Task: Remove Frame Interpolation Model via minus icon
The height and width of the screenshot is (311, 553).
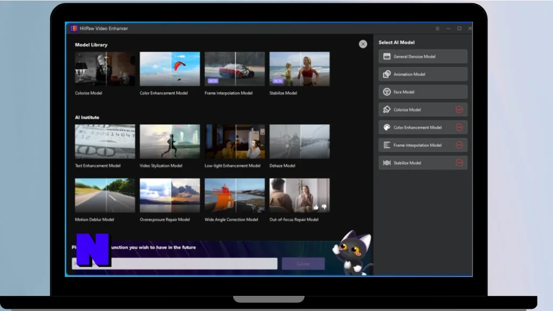Action: pyautogui.click(x=459, y=145)
